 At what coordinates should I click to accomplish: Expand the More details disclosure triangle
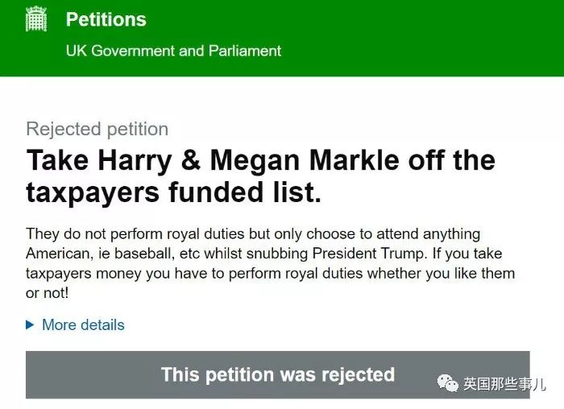pos(30,325)
